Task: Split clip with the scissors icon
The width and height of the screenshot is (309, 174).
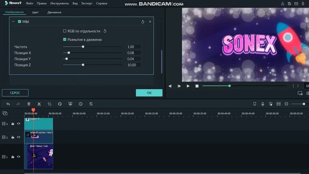Action: [x=39, y=104]
